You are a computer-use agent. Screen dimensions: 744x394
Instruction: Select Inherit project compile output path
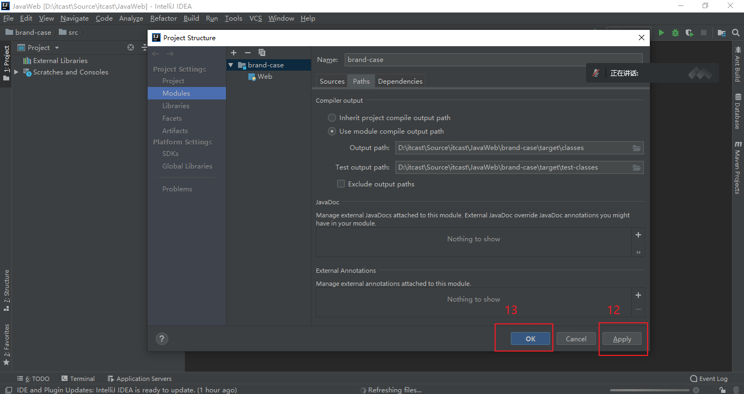[332, 117]
